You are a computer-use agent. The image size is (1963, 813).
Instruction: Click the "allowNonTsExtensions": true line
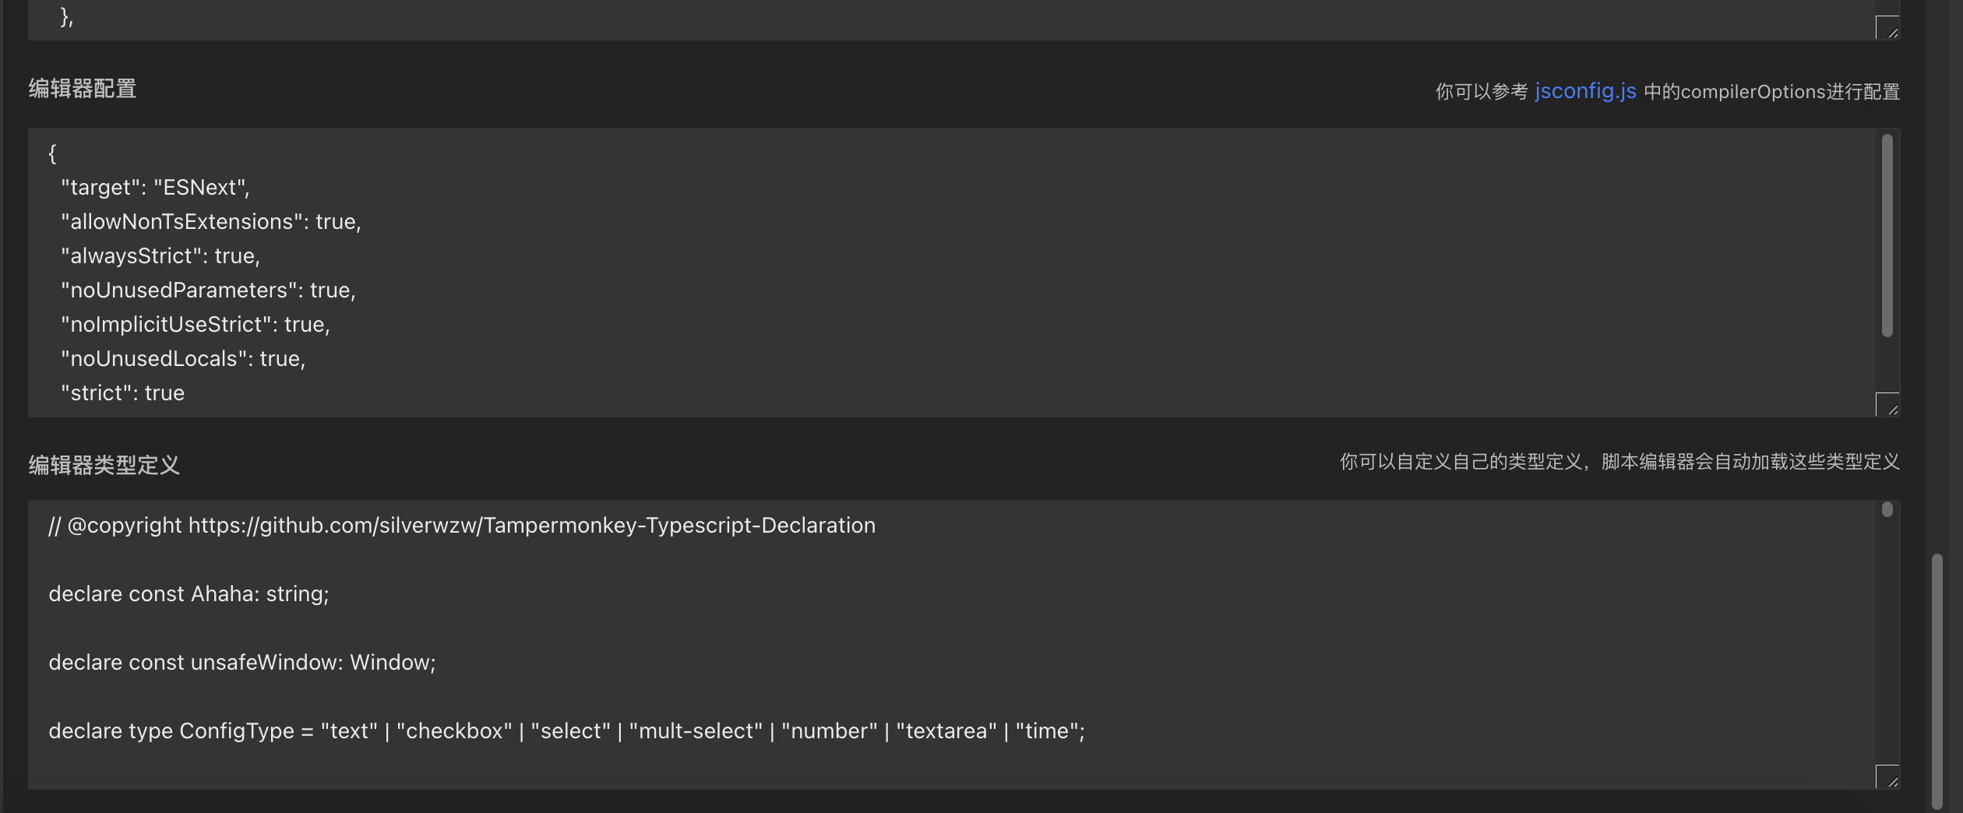pyautogui.click(x=211, y=222)
